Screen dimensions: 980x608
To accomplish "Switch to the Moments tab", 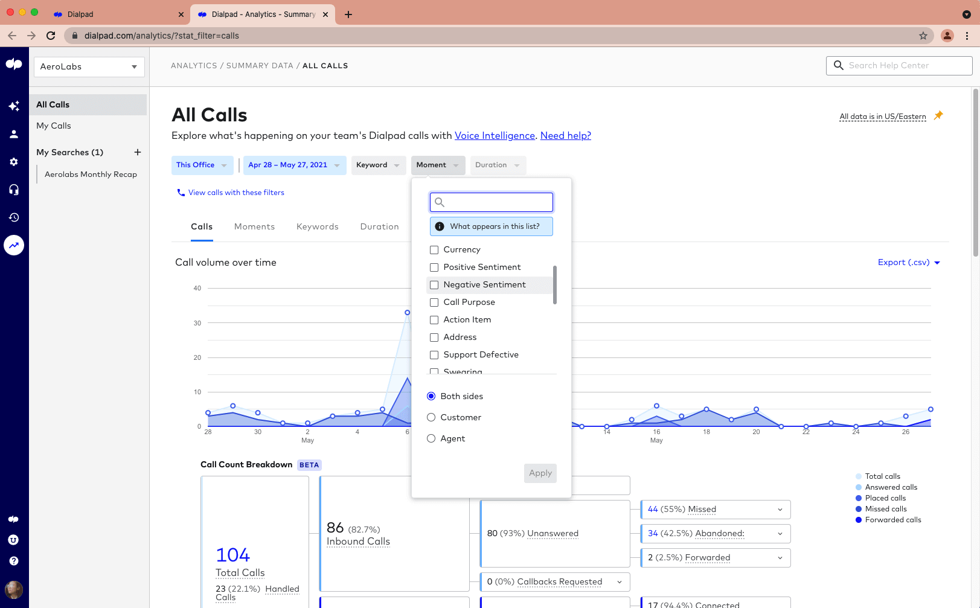I will pos(254,227).
